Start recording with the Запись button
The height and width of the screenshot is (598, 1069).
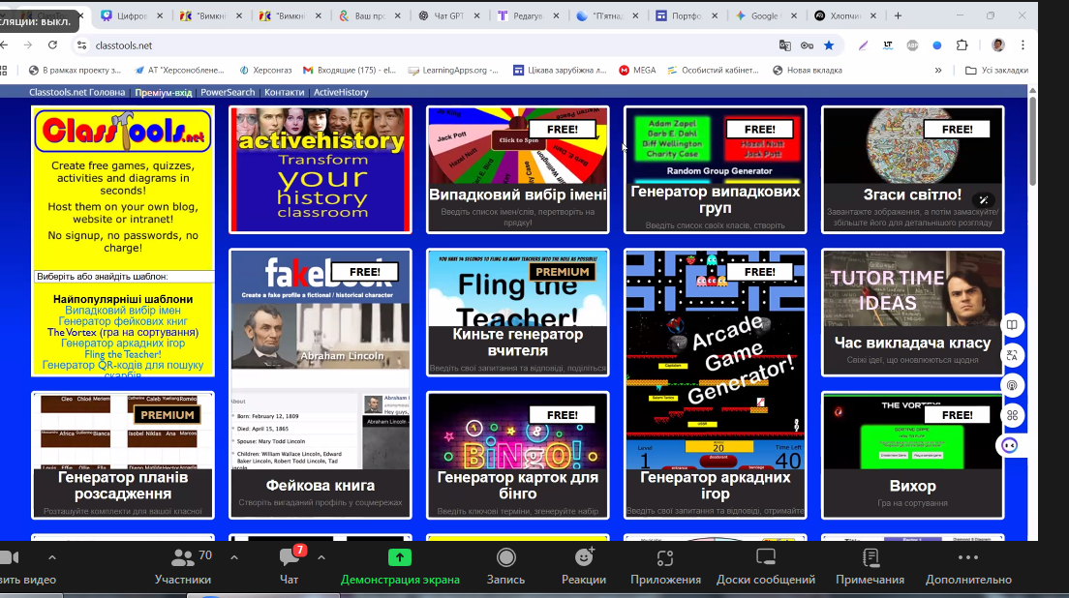[x=505, y=557]
